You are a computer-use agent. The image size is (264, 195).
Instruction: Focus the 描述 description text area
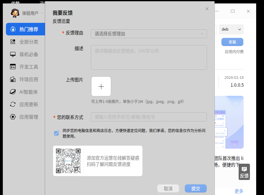click(x=149, y=57)
